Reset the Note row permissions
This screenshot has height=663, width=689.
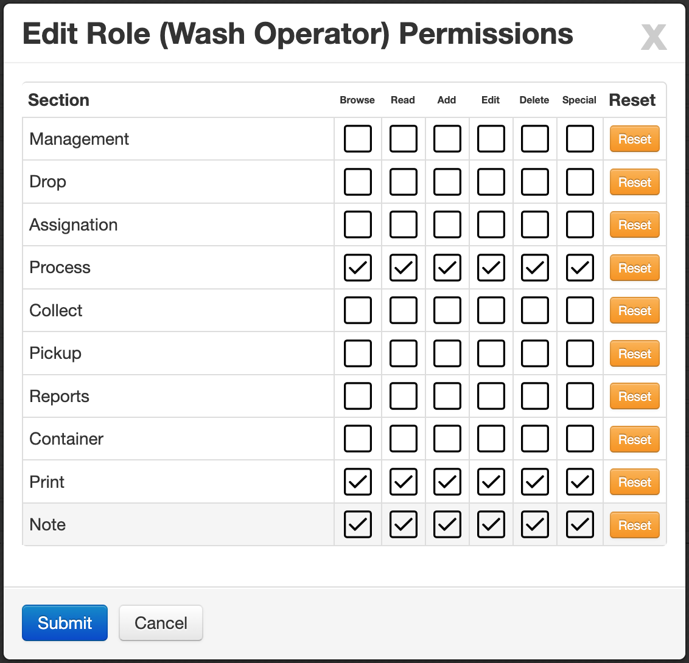pos(634,525)
